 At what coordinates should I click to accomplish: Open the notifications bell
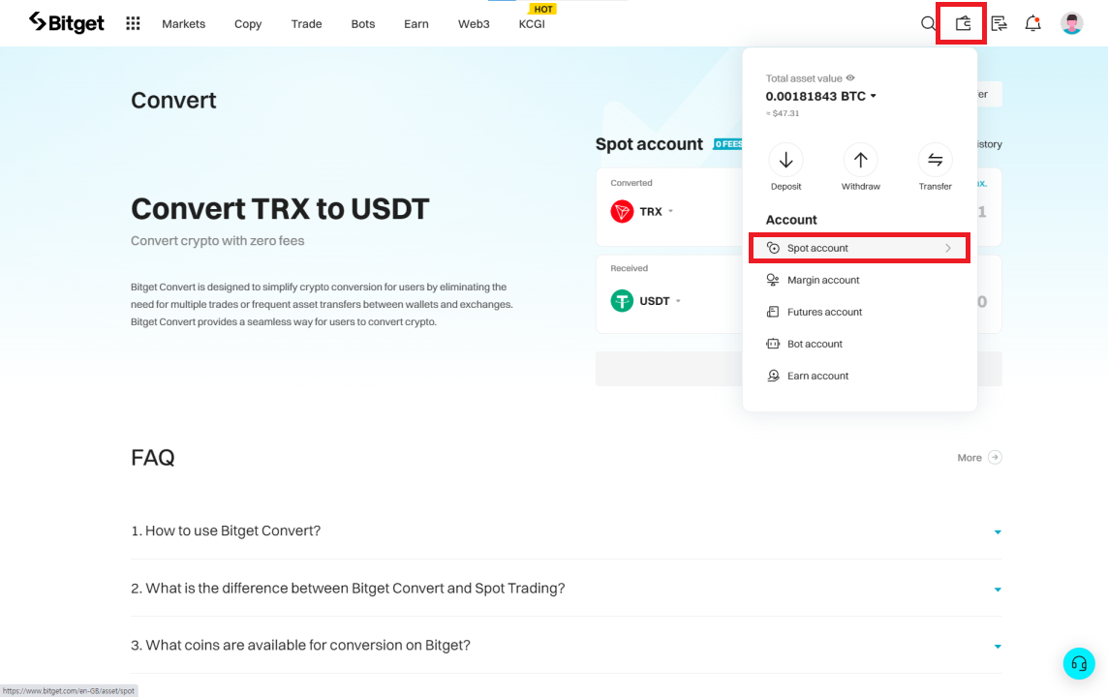(x=1032, y=23)
